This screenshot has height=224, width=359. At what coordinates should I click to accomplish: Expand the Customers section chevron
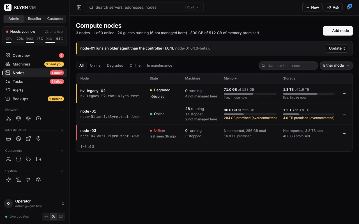tap(62, 151)
